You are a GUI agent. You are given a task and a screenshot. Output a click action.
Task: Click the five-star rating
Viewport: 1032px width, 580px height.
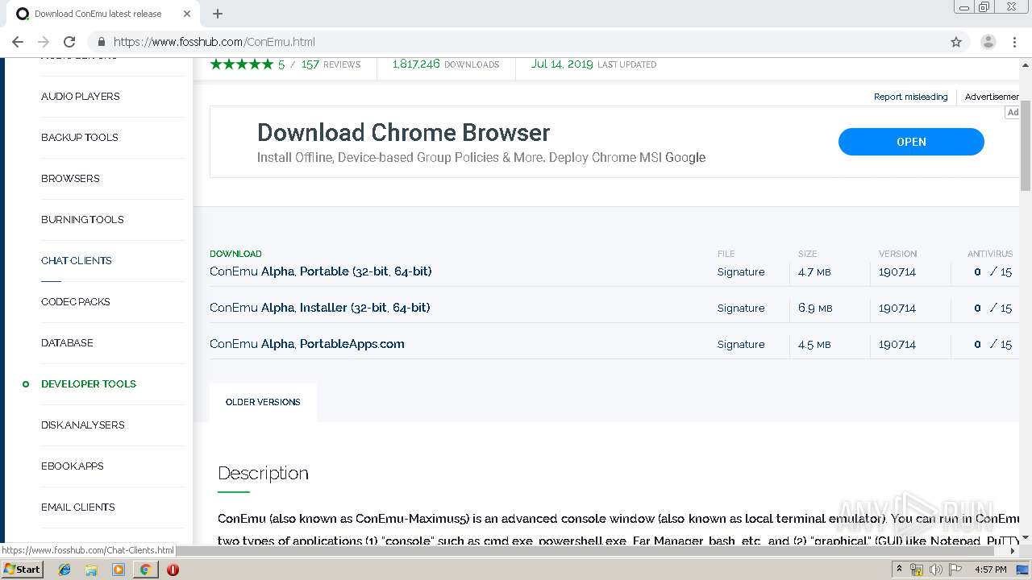point(242,64)
